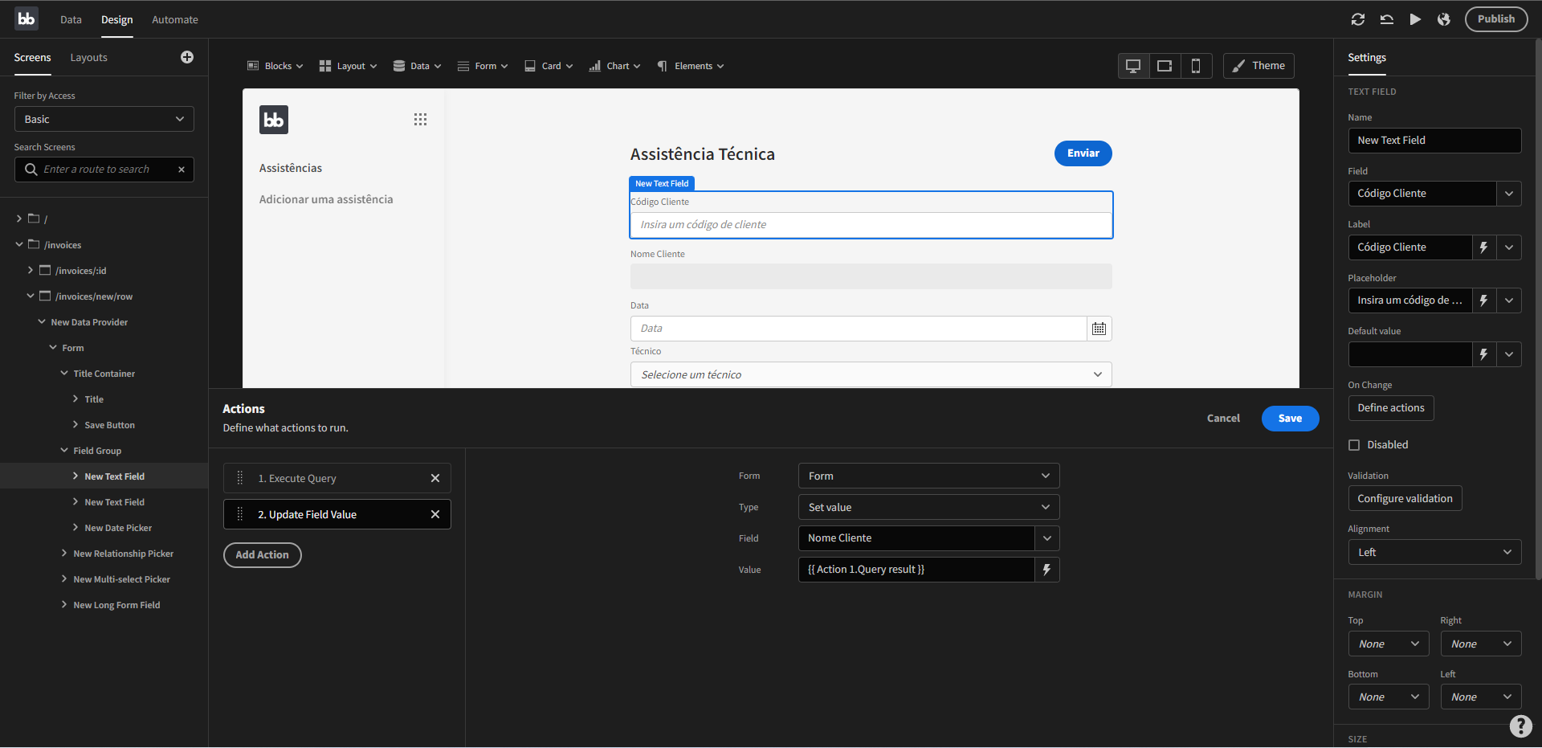
Task: Switch to tablet preview mode
Action: tap(1165, 65)
